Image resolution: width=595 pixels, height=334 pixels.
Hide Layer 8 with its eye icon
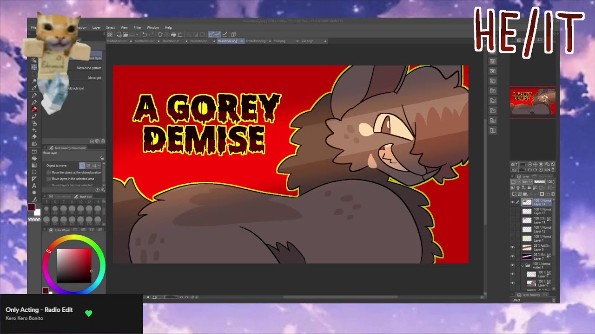513,247
